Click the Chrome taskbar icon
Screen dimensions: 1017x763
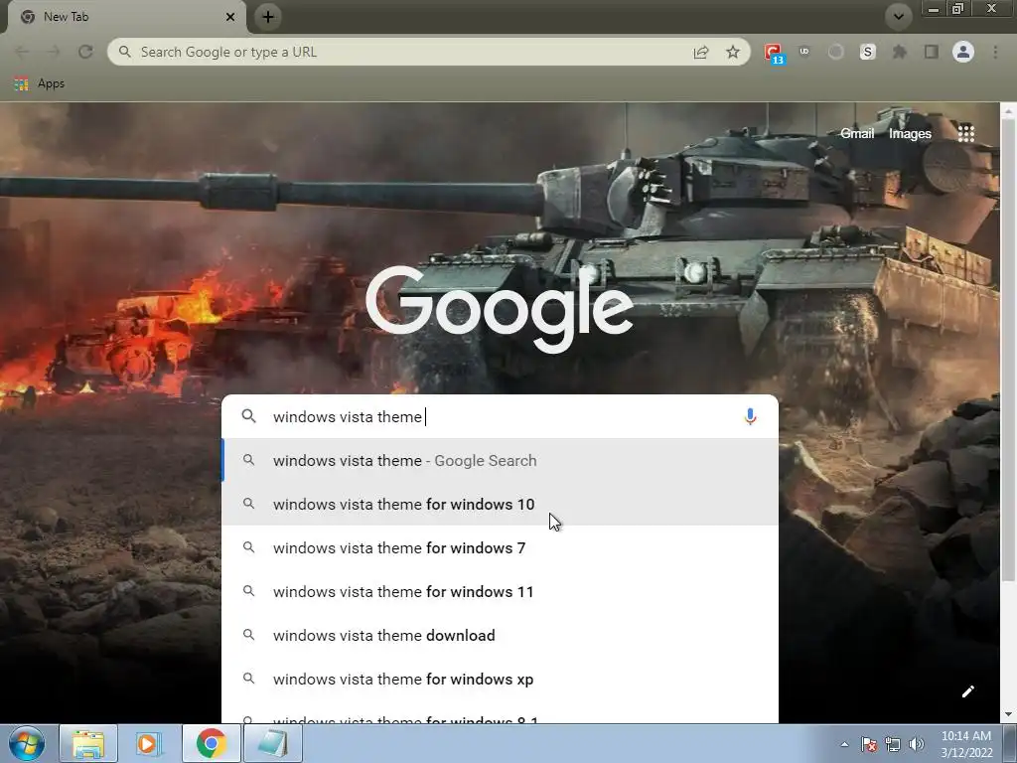click(x=211, y=743)
